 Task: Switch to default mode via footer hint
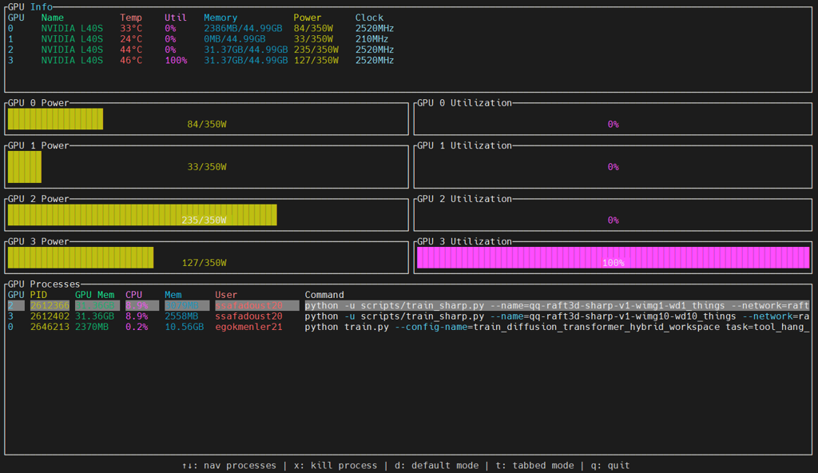pos(436,465)
